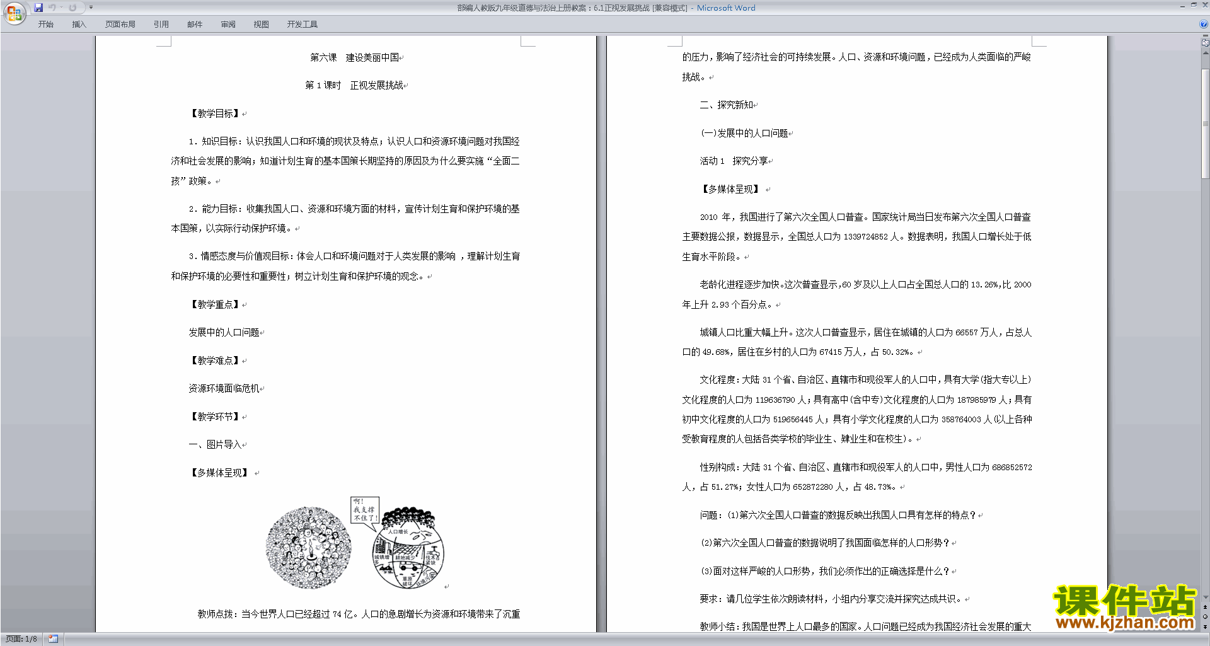Switch to the 页面布局 tab
Viewport: 1210px width, 646px height.
point(120,24)
